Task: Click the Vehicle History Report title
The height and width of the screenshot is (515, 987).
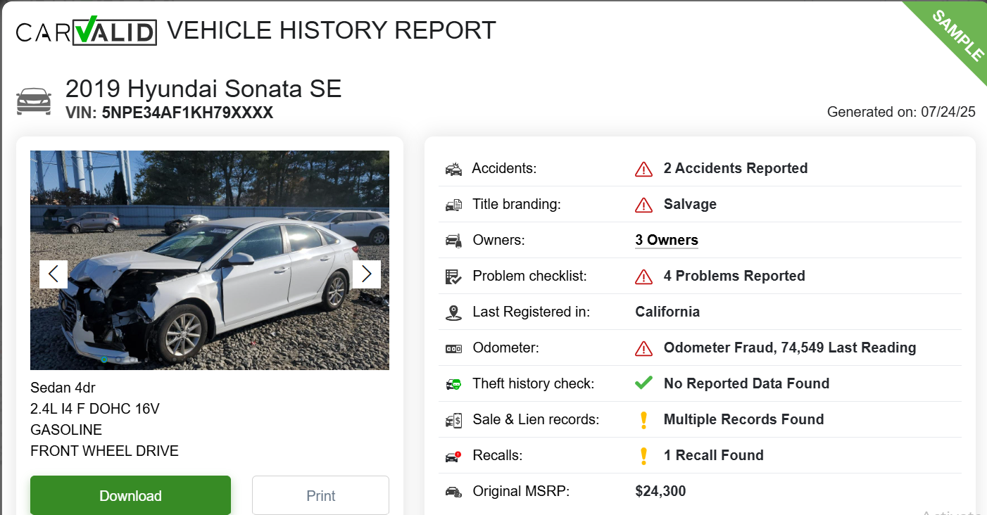Action: point(332,31)
